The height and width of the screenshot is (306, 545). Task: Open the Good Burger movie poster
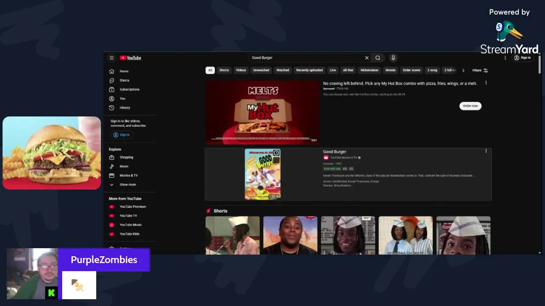click(x=262, y=174)
